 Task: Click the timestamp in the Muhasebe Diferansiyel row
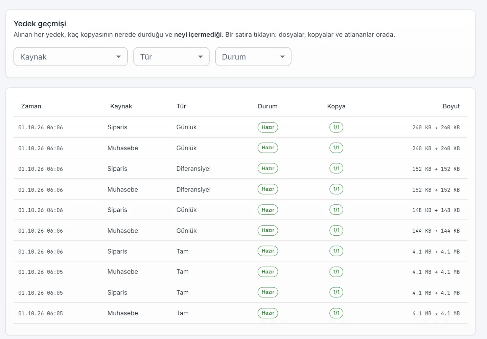pyautogui.click(x=41, y=190)
